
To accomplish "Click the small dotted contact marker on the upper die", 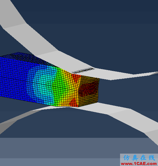I will [83, 70].
